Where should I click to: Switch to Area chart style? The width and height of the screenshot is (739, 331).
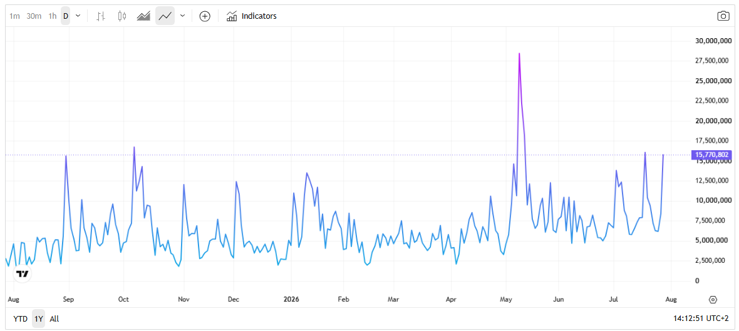(143, 16)
